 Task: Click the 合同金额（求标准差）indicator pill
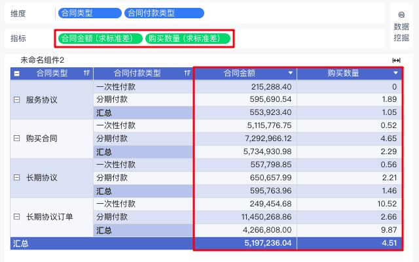pos(100,39)
